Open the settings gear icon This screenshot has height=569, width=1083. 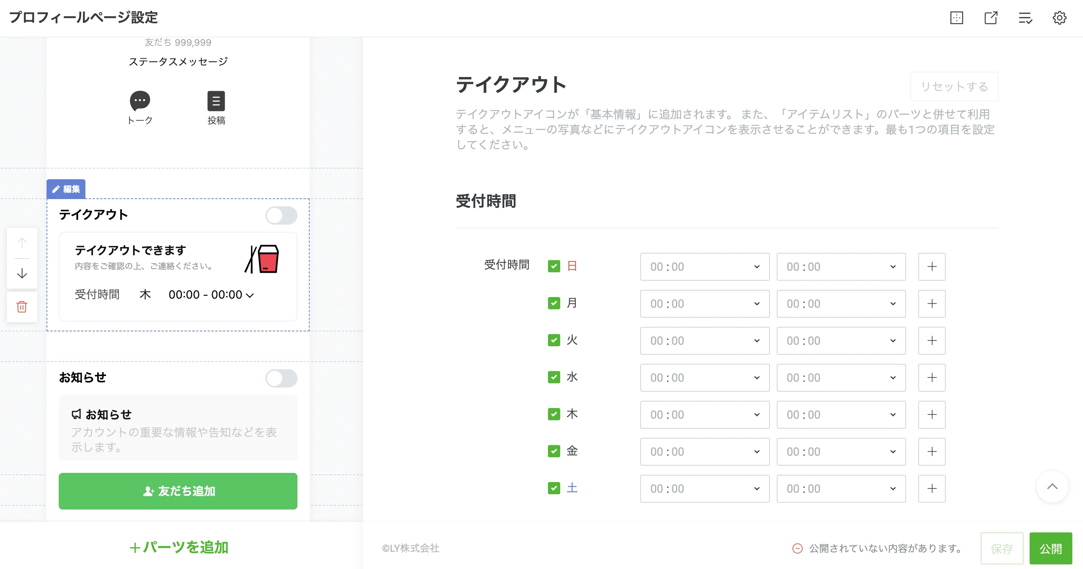[1059, 18]
